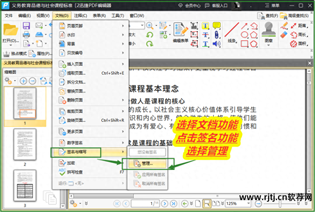Open the 数字签名 submenu

click(x=91, y=143)
